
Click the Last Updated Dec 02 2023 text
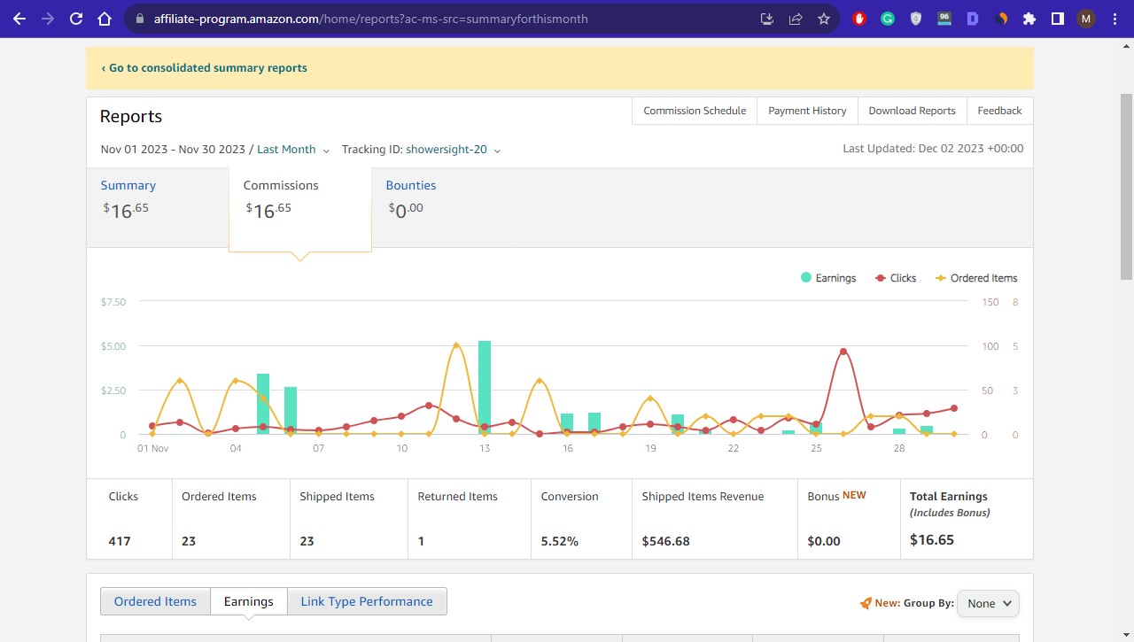(x=933, y=149)
